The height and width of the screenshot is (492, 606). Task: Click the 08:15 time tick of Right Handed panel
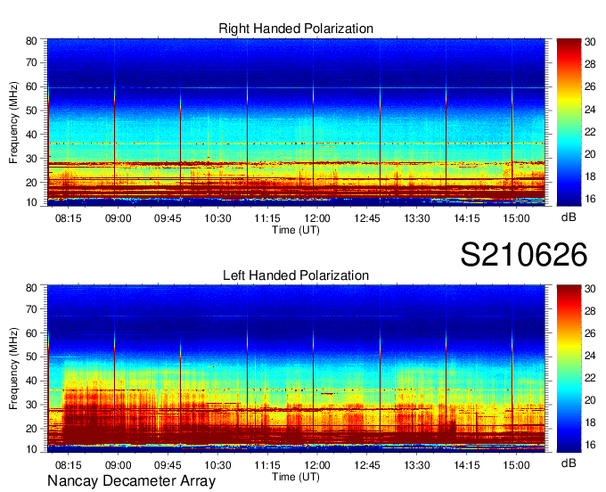(x=69, y=218)
